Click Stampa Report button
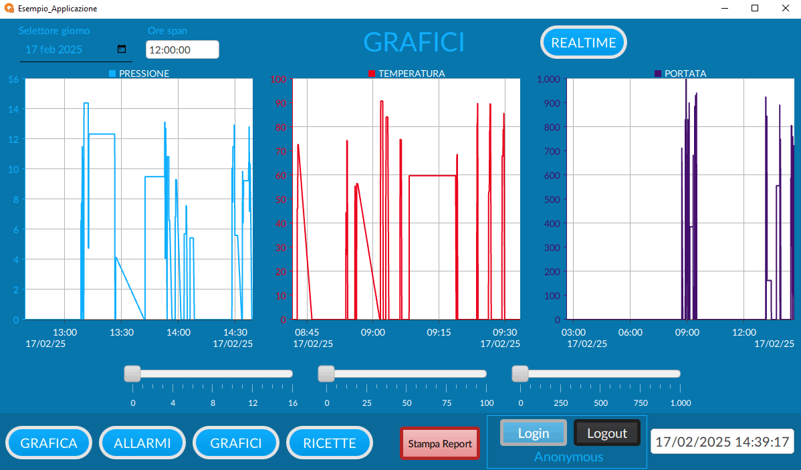Screen dimensions: 801x470 click(440, 443)
